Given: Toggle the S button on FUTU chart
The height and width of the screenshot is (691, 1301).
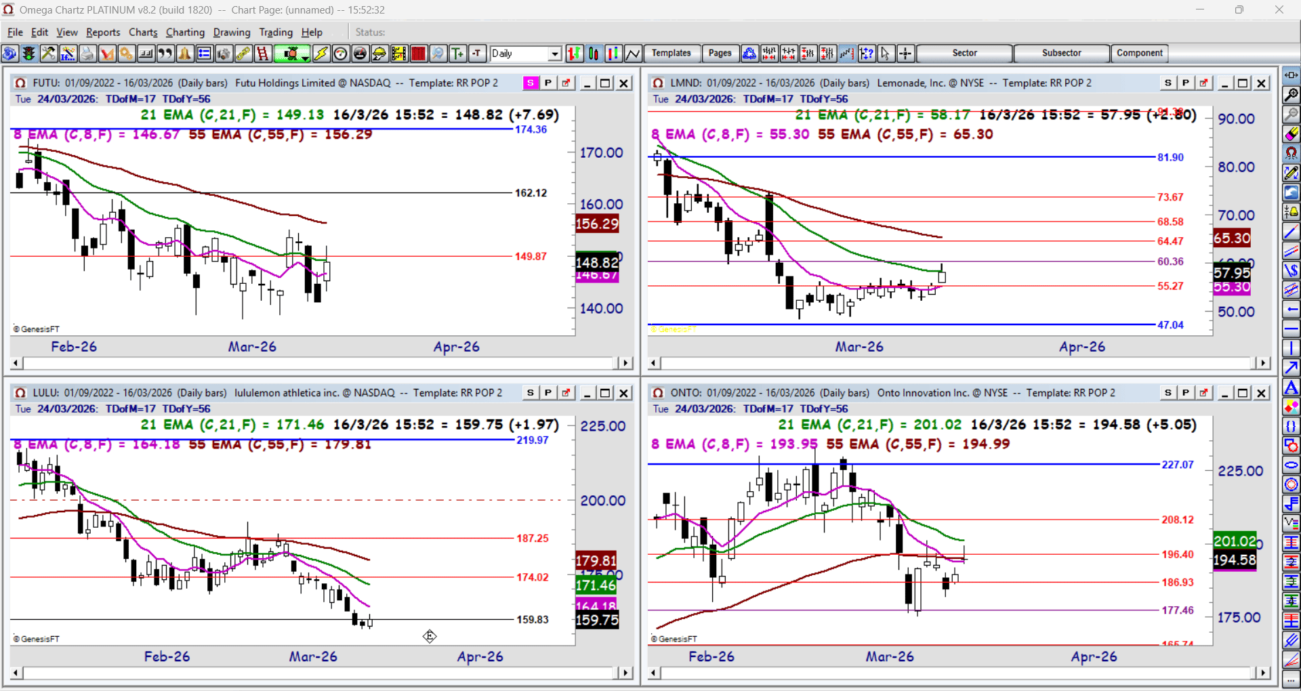Looking at the screenshot, I should [531, 83].
